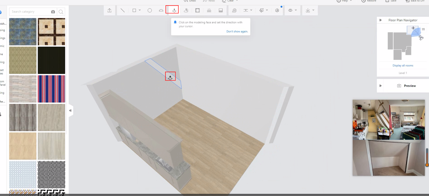
Task: Click the camera image search icon
Action: tap(53, 12)
